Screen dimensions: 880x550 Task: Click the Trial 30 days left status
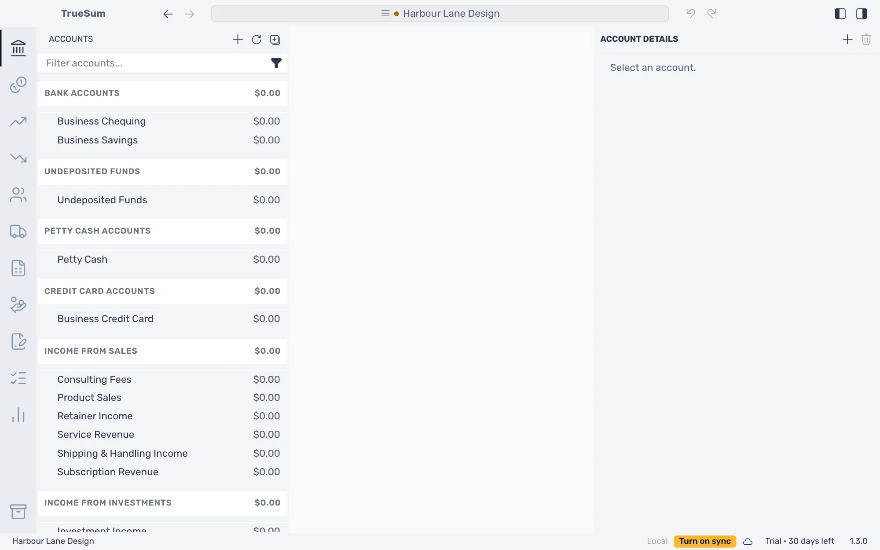pyautogui.click(x=799, y=541)
